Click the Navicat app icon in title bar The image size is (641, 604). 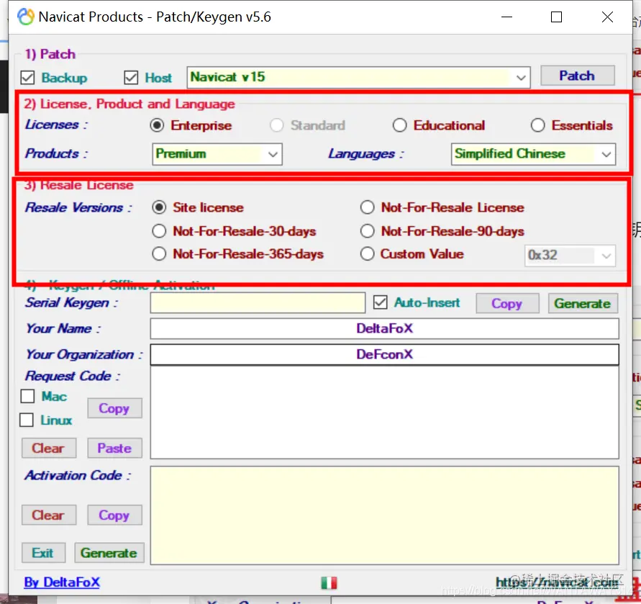tap(26, 17)
